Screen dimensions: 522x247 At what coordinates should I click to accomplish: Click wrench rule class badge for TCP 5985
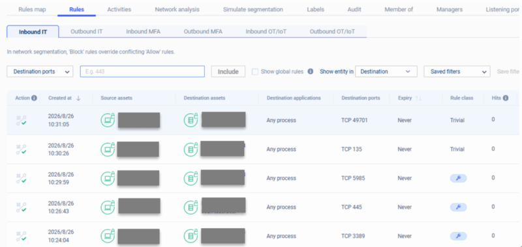coord(459,178)
